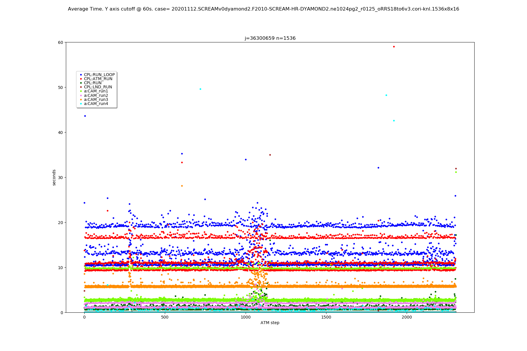Click the subplot title 'j=36300659 n=1536'

270,38
